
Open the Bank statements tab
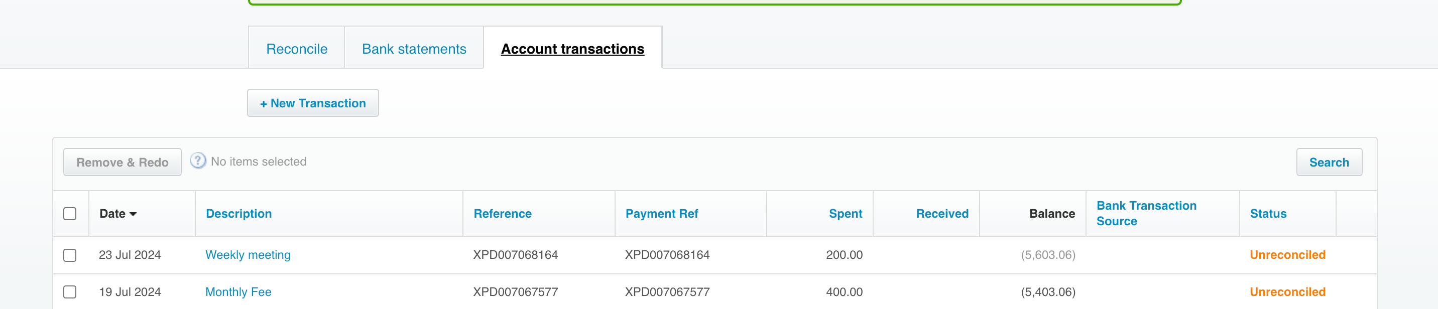coord(414,49)
